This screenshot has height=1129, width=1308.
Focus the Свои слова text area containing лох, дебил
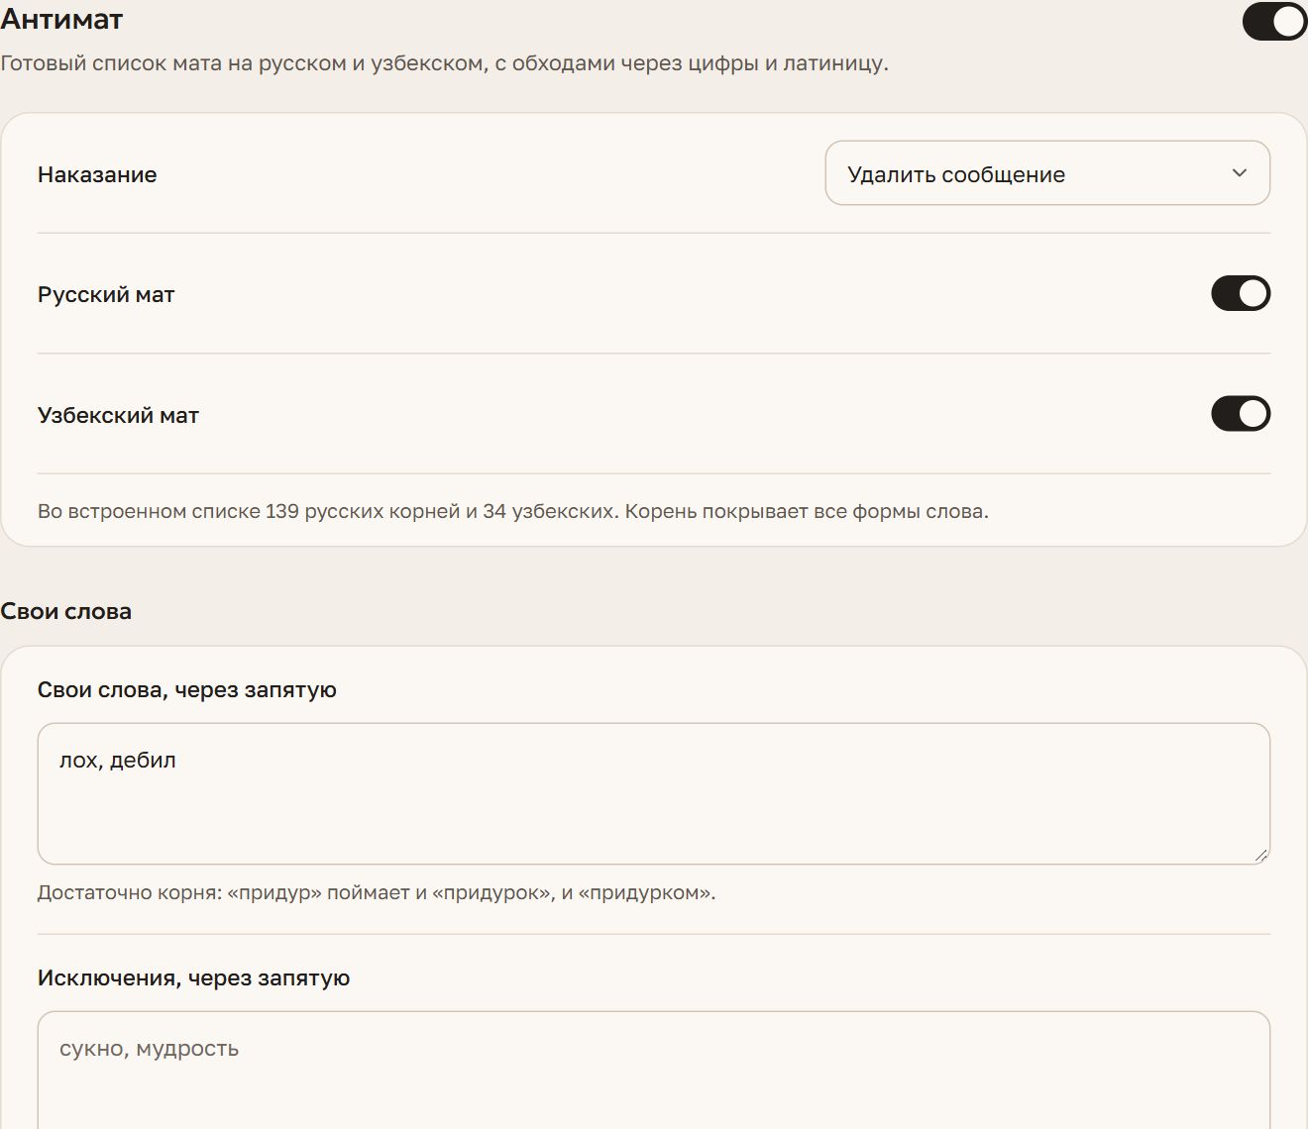click(654, 793)
